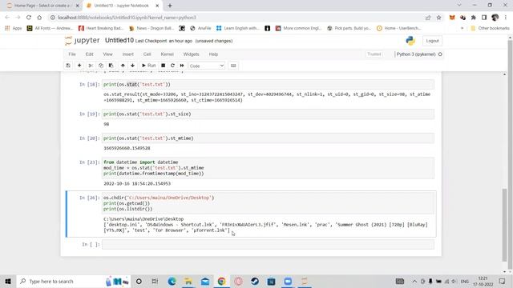Insert a cell below with the plus icon
Screen dimensions: 513x288
(x=79, y=66)
